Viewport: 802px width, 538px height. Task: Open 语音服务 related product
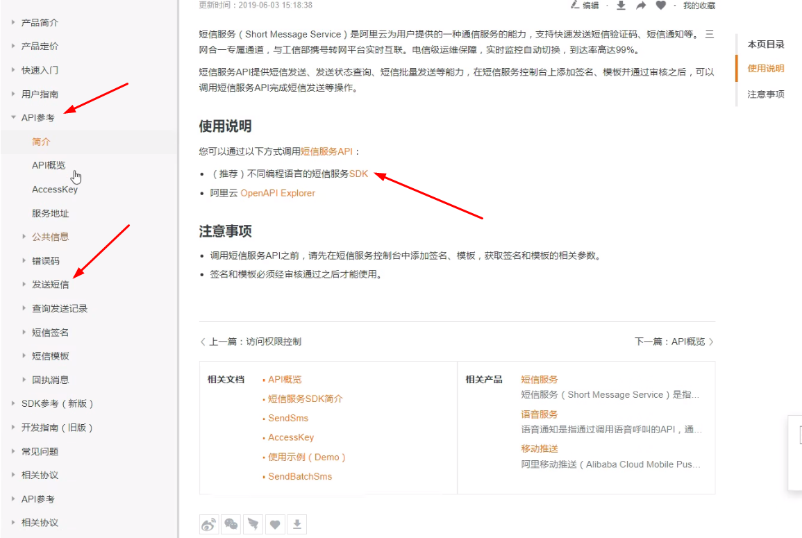539,414
